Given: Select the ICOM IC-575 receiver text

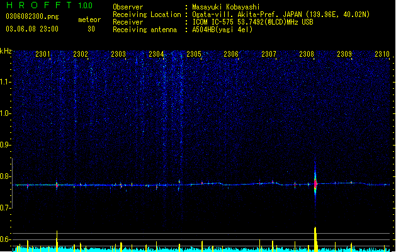Looking at the screenshot, I should (x=252, y=22).
